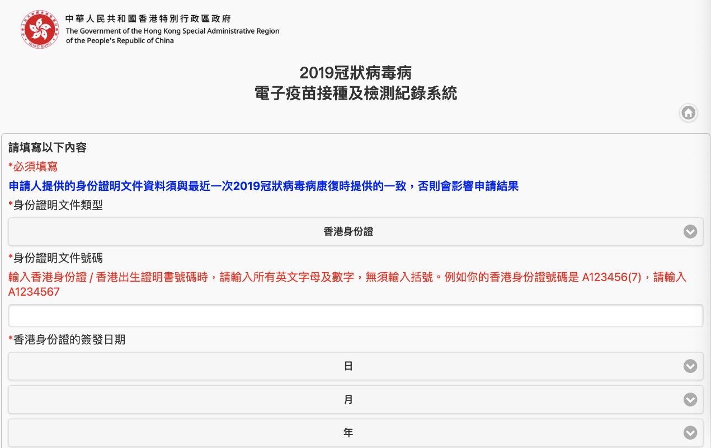The image size is (711, 448).
Task: Go to home via the house icon
Action: 689,113
